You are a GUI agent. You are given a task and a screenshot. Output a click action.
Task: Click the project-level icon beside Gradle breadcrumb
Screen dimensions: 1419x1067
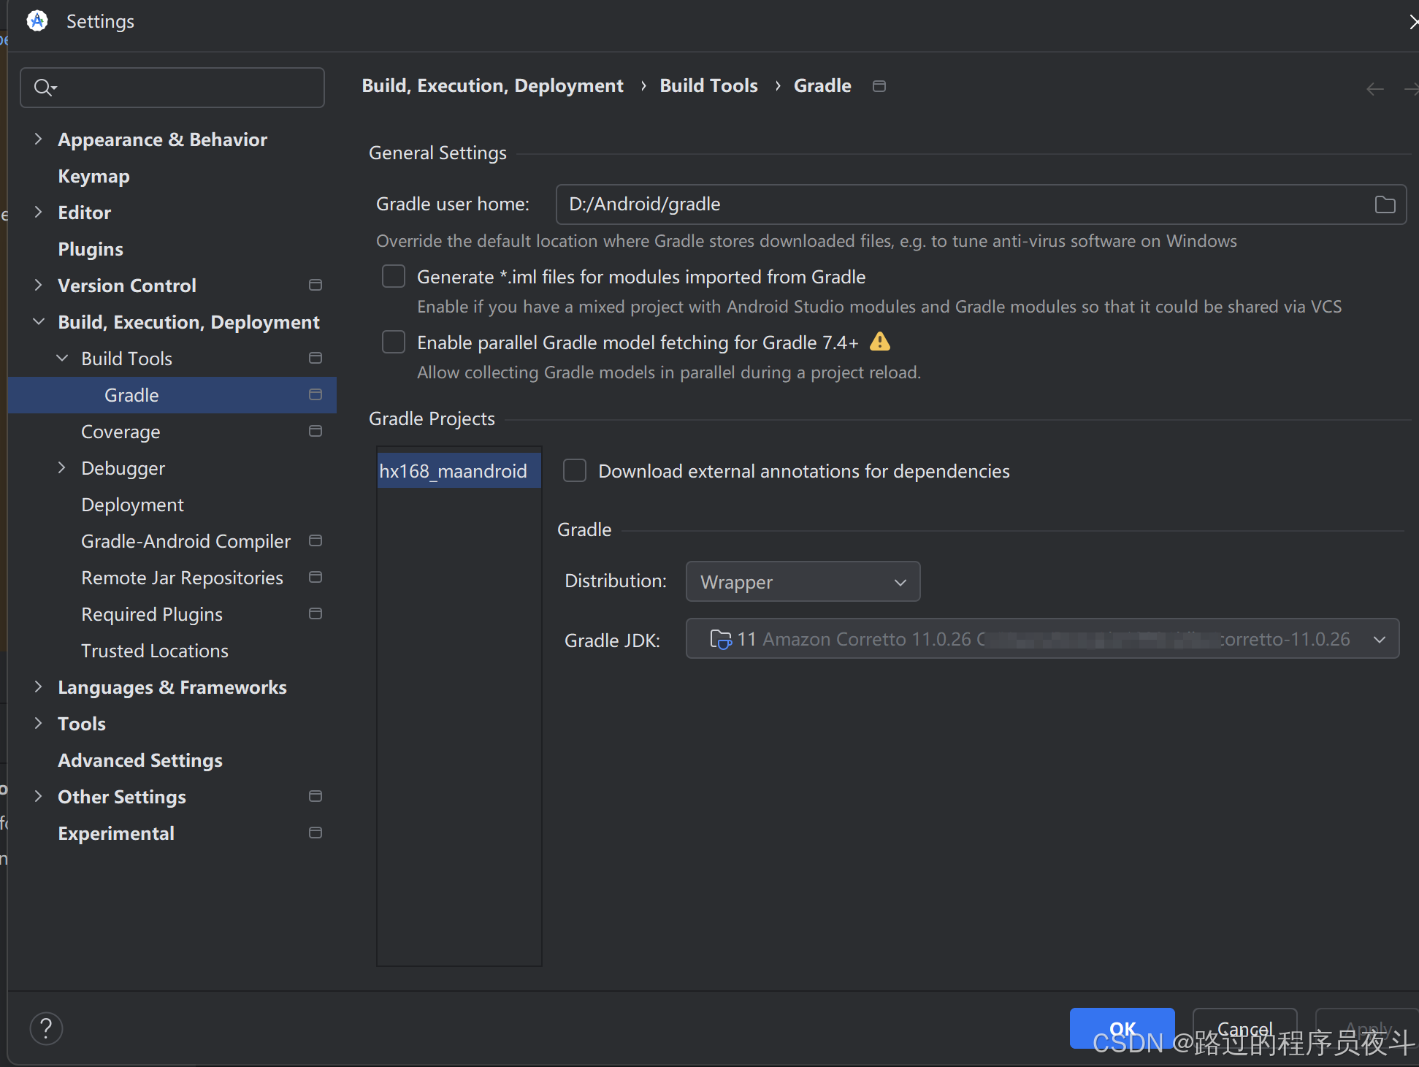click(879, 86)
